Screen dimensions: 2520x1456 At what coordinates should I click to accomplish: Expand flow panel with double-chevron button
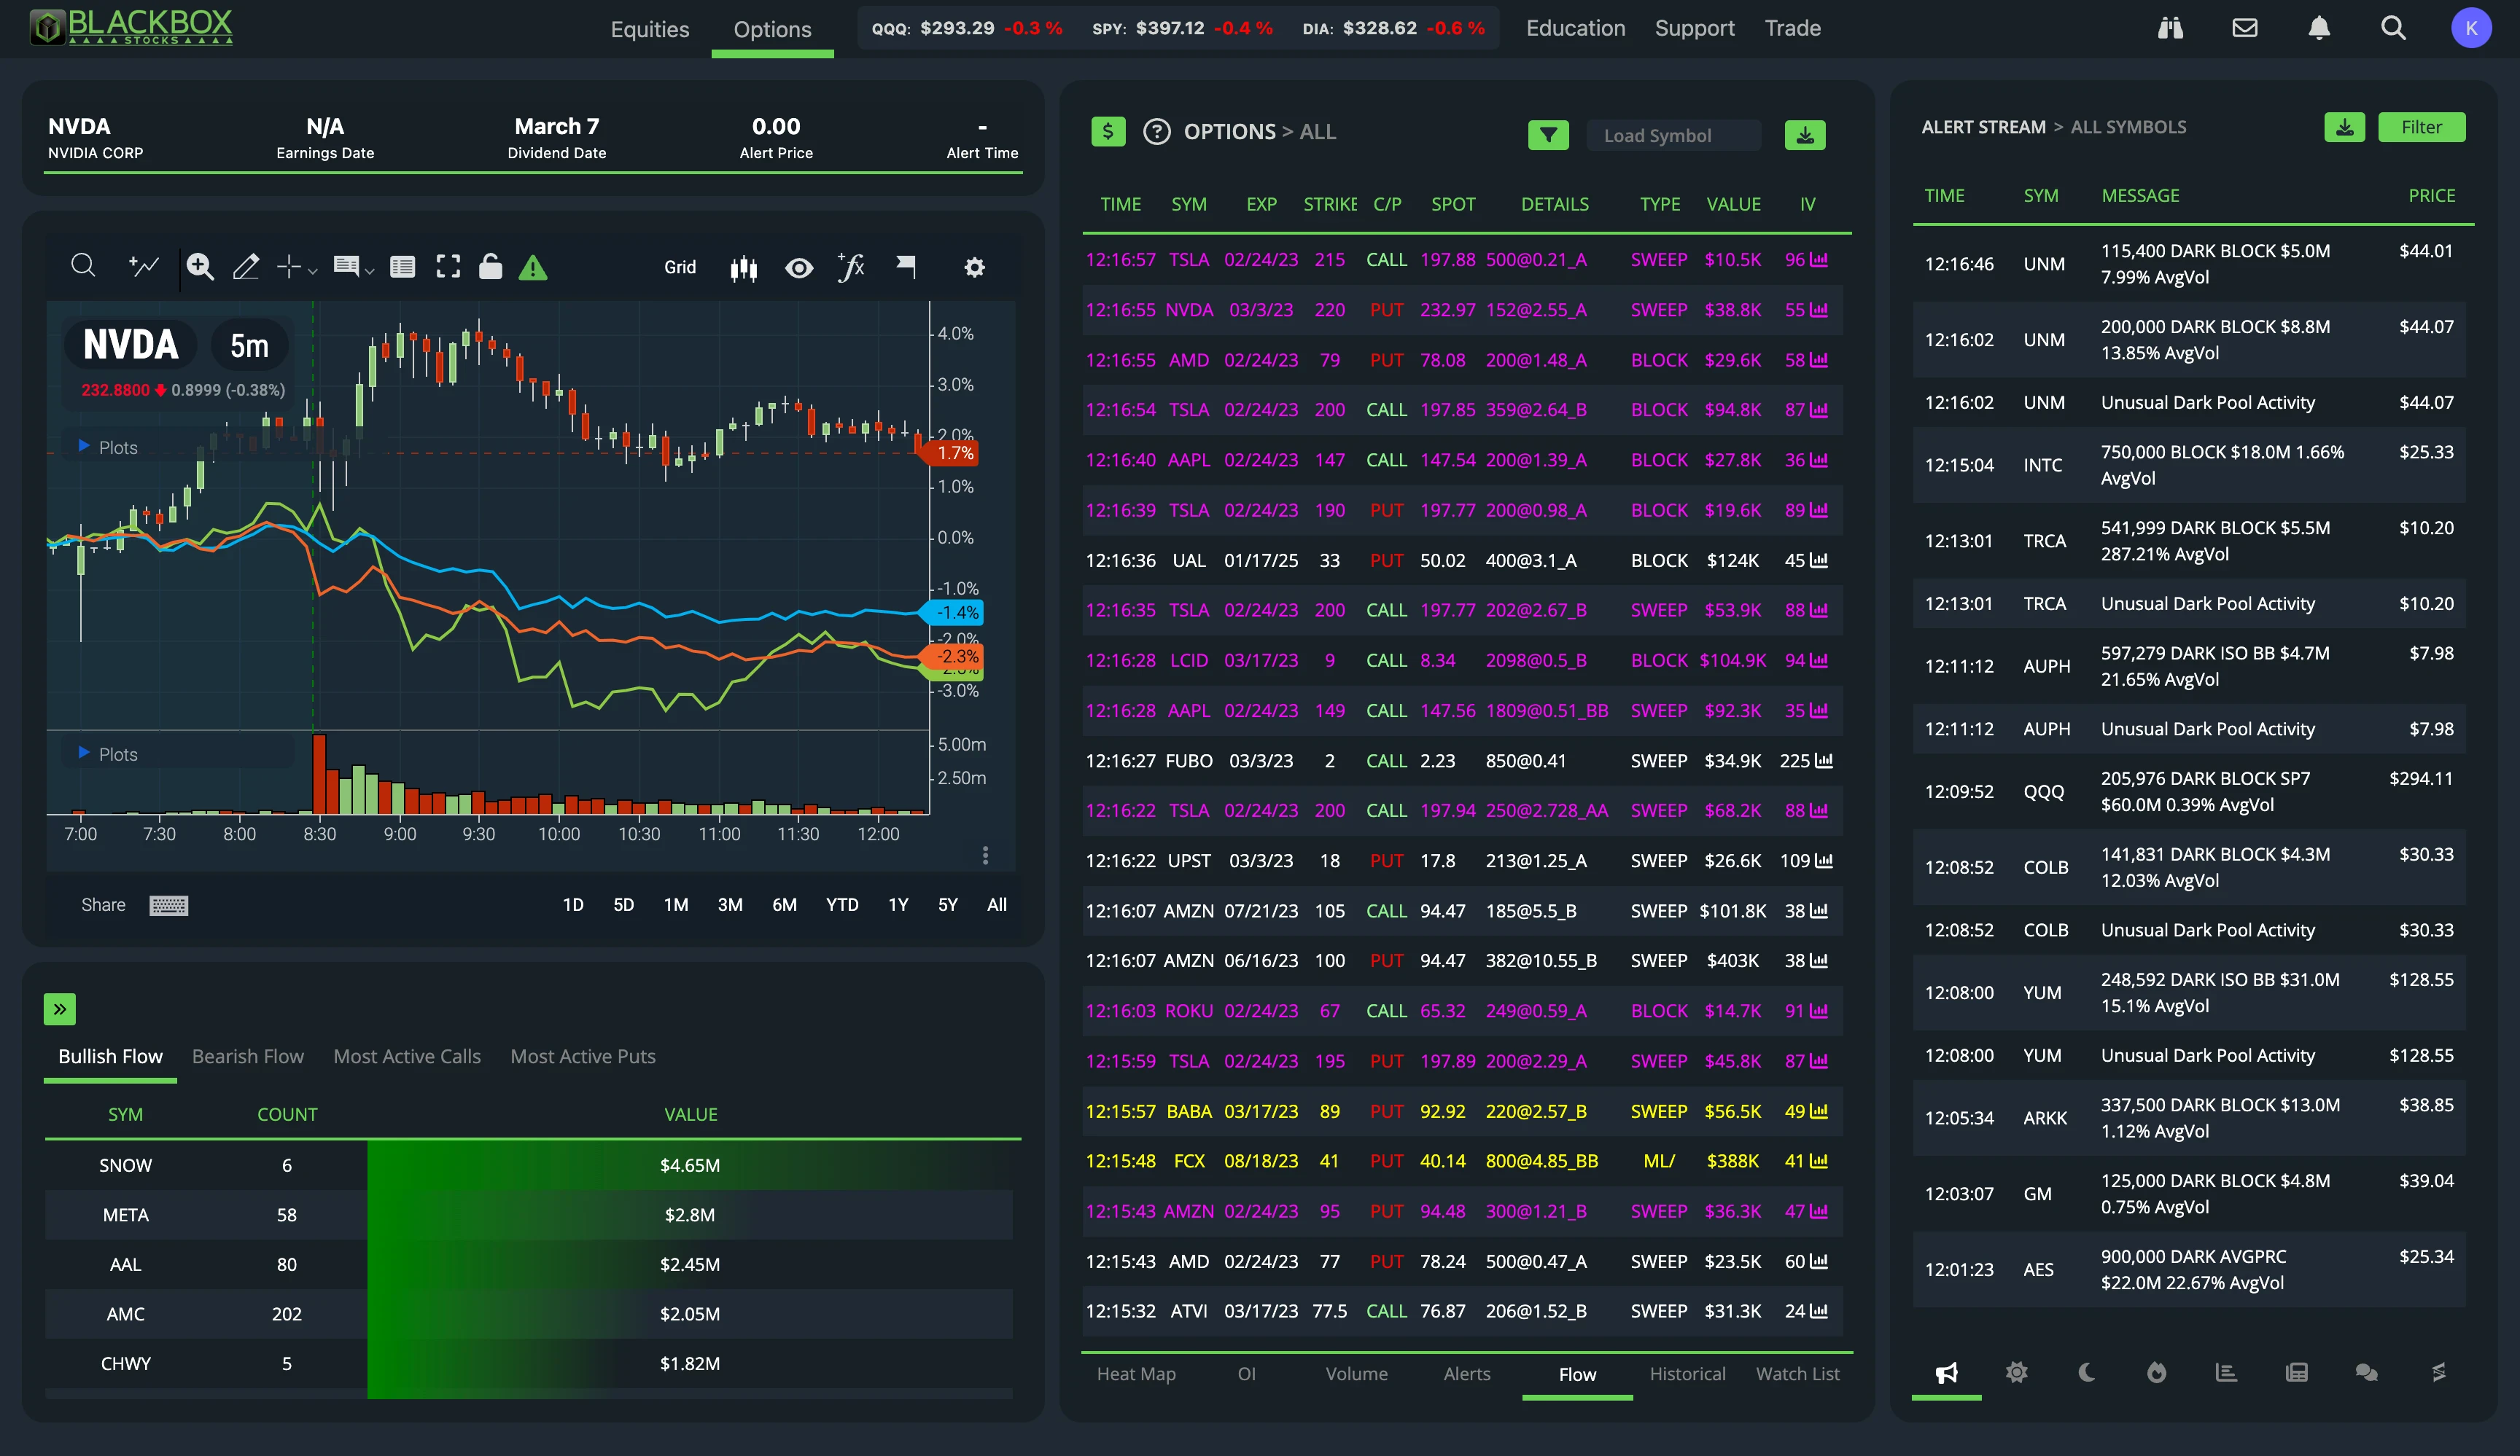point(60,1009)
